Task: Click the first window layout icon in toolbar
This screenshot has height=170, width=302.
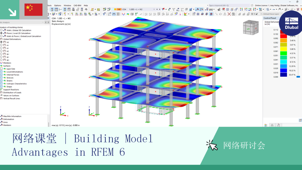Action: point(52,9)
